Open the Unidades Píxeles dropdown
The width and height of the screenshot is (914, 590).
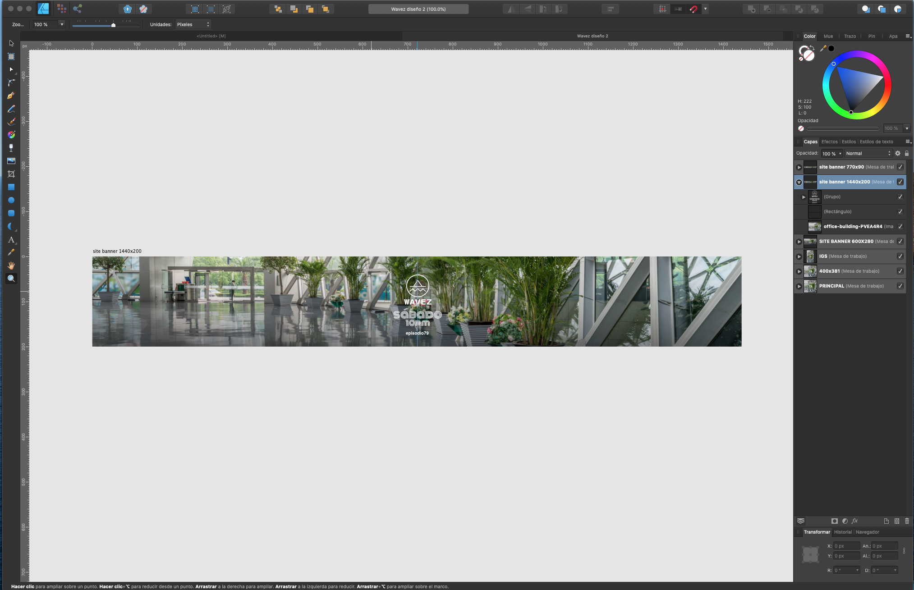tap(193, 24)
